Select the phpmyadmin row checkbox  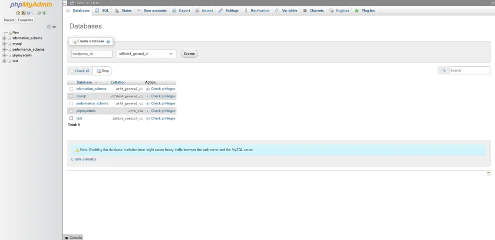[71, 111]
